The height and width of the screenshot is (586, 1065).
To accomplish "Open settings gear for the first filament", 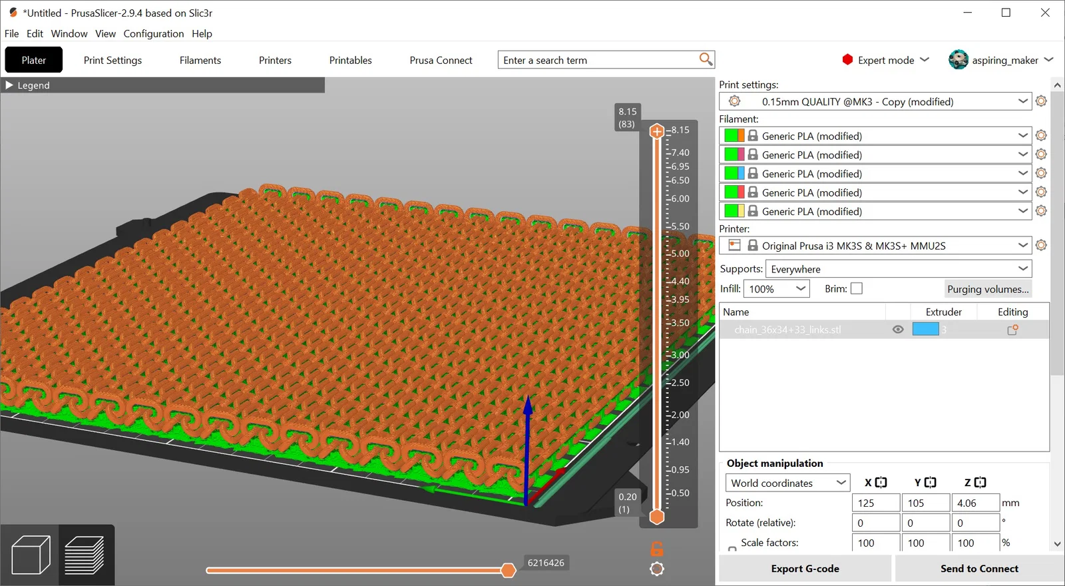I will (1041, 135).
